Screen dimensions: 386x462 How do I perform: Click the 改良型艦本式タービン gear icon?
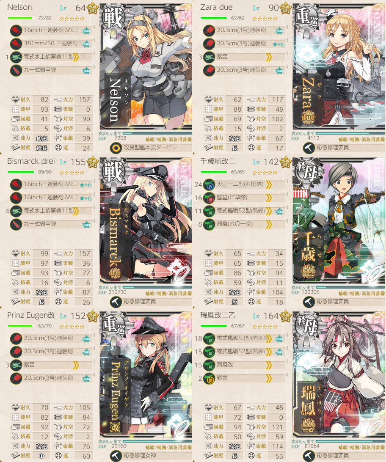116,148
